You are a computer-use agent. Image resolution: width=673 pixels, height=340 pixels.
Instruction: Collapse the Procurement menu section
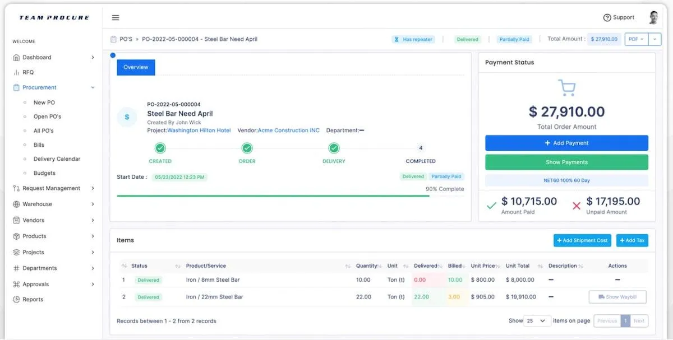point(54,87)
